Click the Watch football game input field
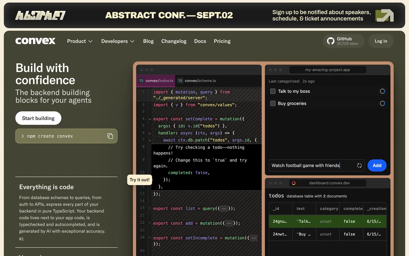The height and width of the screenshot is (256, 409). click(317, 165)
